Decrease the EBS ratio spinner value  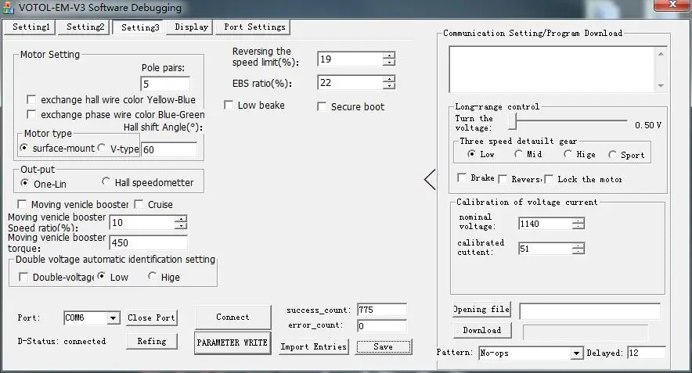(389, 86)
